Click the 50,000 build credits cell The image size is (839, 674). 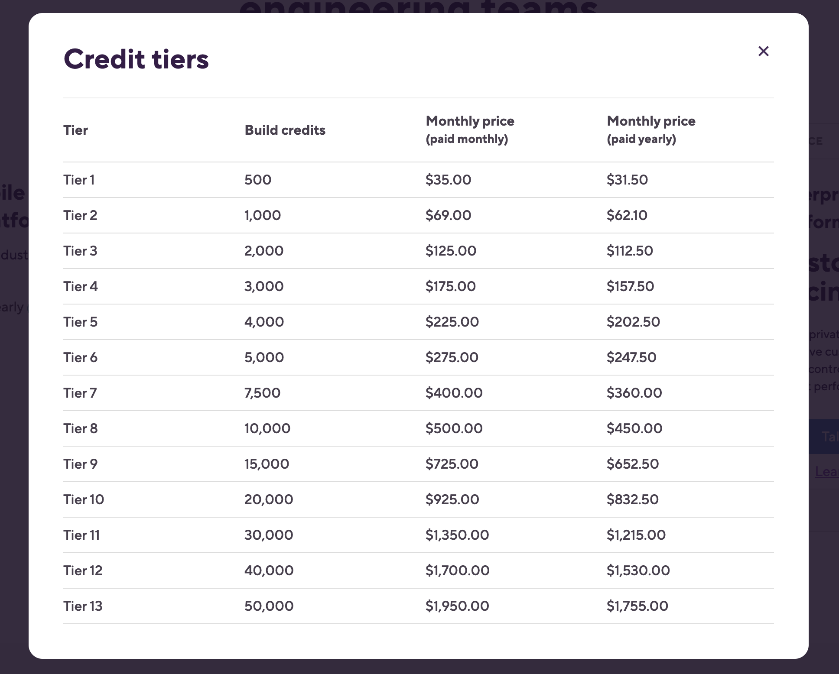(x=269, y=606)
